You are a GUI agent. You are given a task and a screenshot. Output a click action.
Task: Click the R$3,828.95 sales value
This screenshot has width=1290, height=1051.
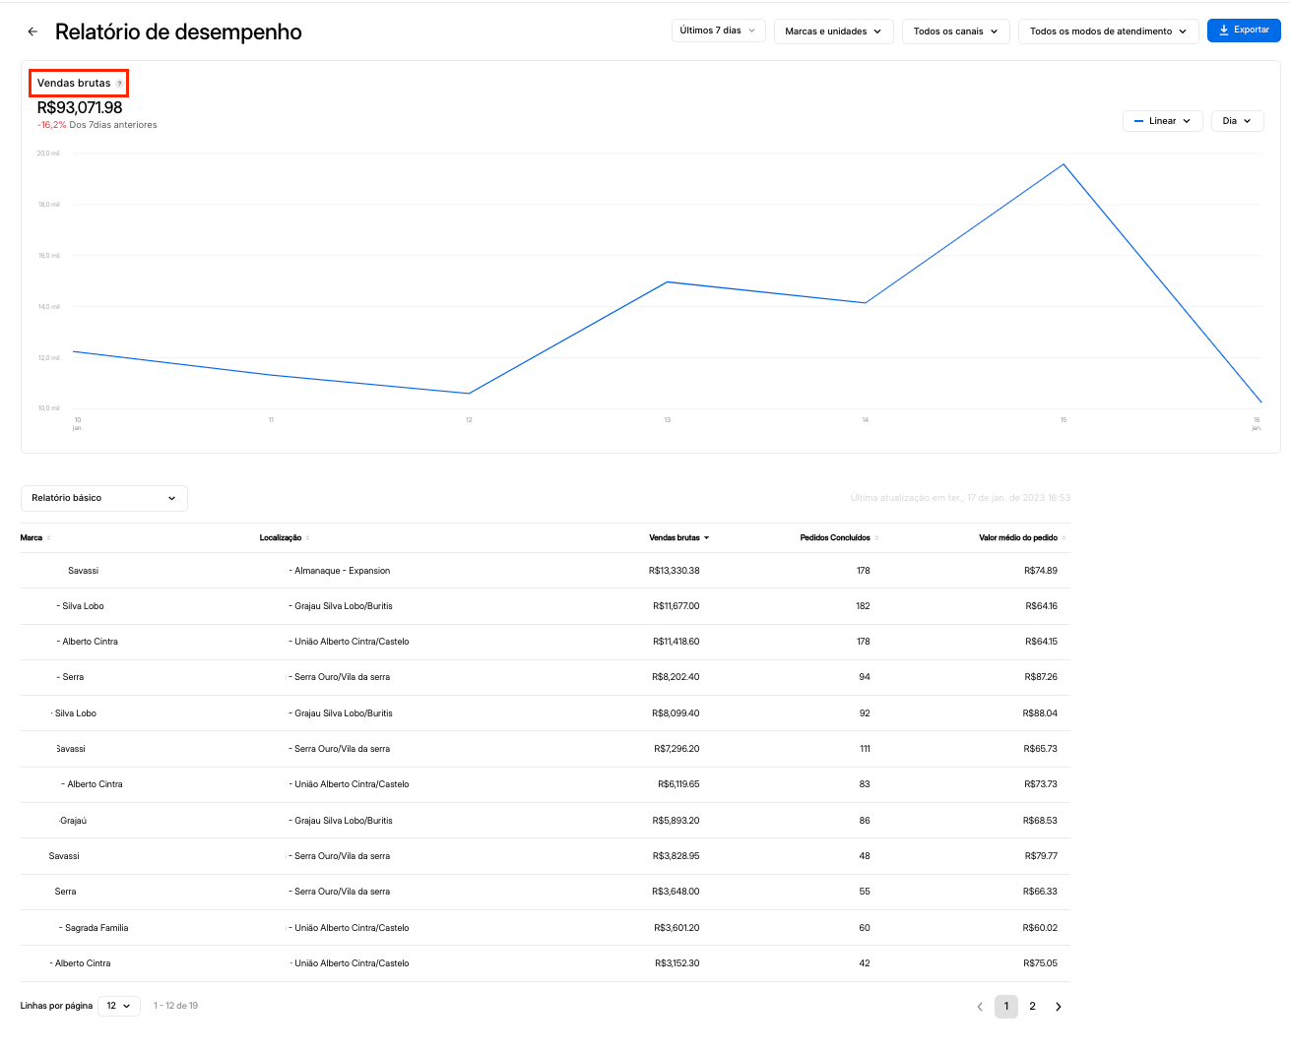[x=676, y=856]
